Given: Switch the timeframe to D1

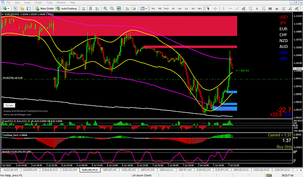Looking at the screenshot, I should tap(186, 9).
